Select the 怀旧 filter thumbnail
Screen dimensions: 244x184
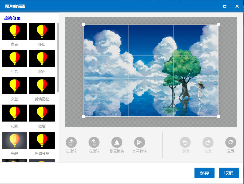click(x=42, y=31)
